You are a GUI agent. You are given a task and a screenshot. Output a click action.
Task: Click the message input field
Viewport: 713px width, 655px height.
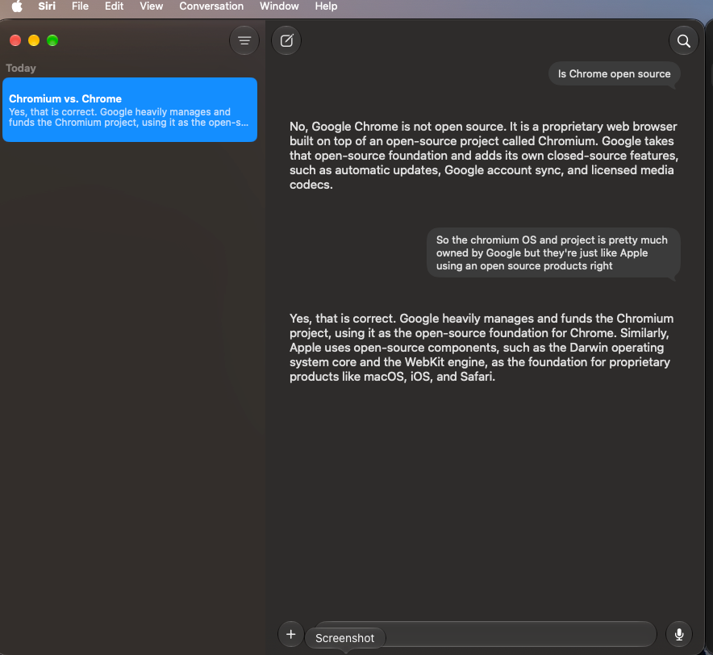click(486, 633)
